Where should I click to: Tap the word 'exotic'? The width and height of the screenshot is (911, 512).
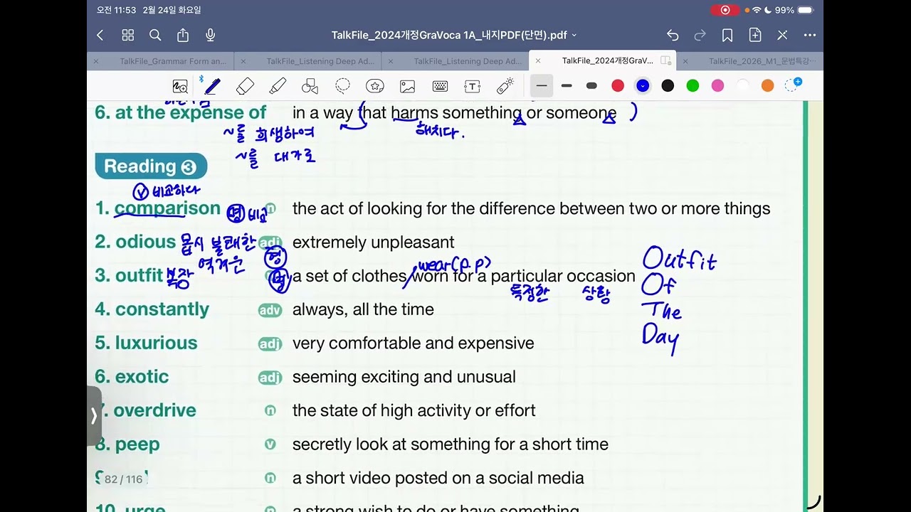click(142, 376)
